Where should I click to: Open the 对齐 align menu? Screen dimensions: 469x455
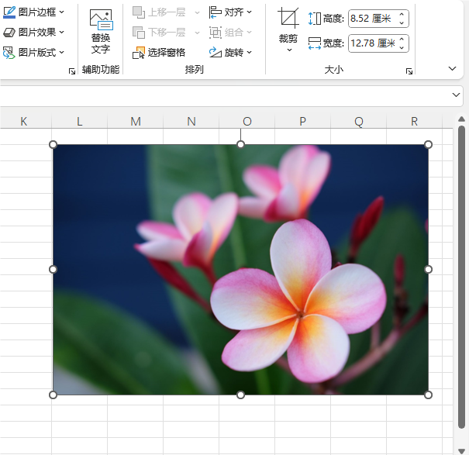(230, 12)
